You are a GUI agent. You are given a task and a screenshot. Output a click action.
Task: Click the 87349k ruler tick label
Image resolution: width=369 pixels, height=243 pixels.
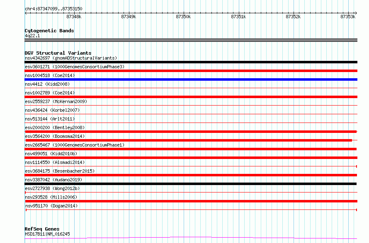(129, 17)
